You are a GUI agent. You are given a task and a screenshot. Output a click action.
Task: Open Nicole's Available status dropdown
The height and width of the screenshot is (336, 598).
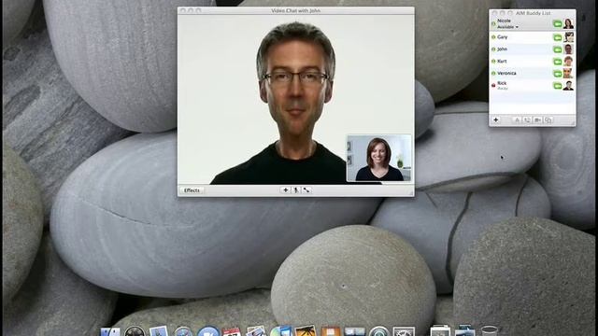click(x=507, y=27)
